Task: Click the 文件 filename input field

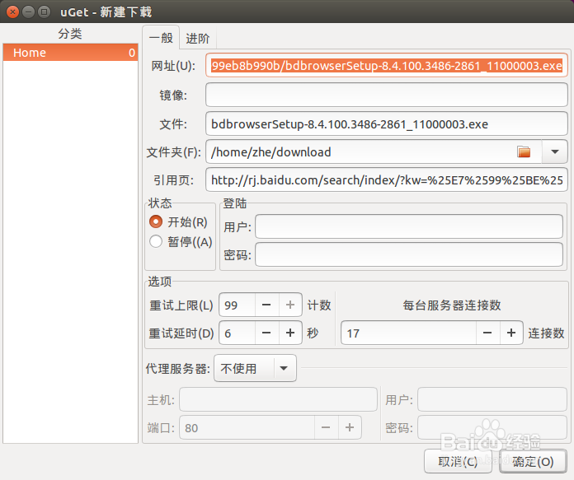Action: tap(387, 124)
